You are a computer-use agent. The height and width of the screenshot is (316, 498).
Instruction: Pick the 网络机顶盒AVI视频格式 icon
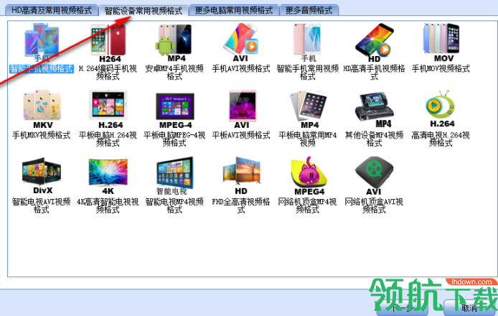(374, 175)
